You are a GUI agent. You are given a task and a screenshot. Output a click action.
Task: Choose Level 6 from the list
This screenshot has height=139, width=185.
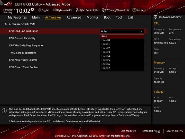click(122, 64)
